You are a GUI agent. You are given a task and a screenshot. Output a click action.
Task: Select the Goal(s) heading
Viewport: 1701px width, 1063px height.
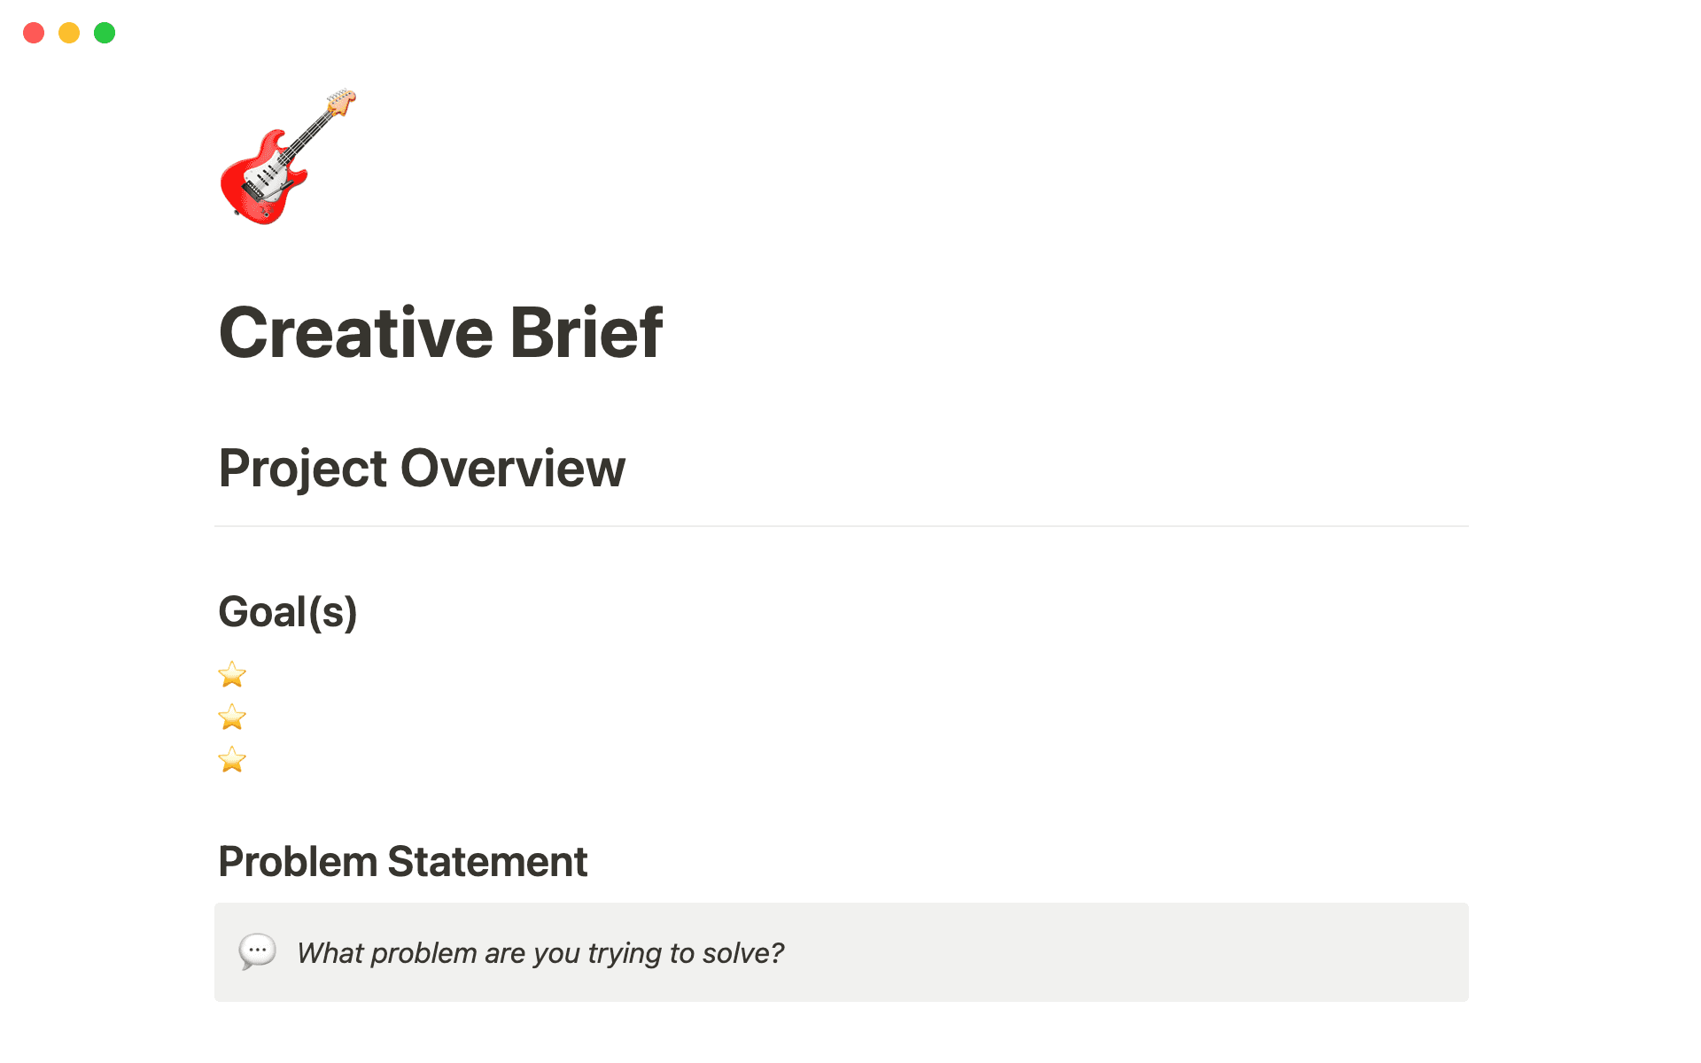click(x=289, y=610)
